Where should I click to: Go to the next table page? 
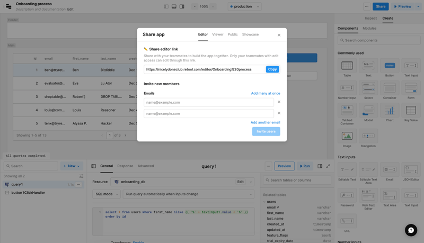[x=125, y=136]
